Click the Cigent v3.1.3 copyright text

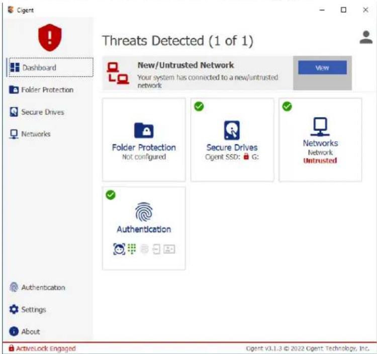(x=308, y=348)
